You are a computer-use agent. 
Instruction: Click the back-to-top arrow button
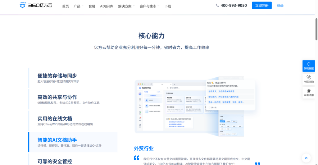(x=306, y=158)
